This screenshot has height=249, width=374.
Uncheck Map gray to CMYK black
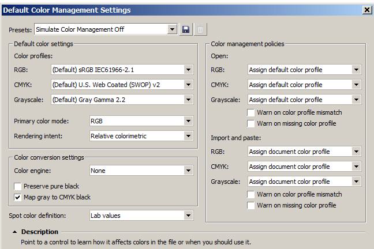(x=18, y=198)
